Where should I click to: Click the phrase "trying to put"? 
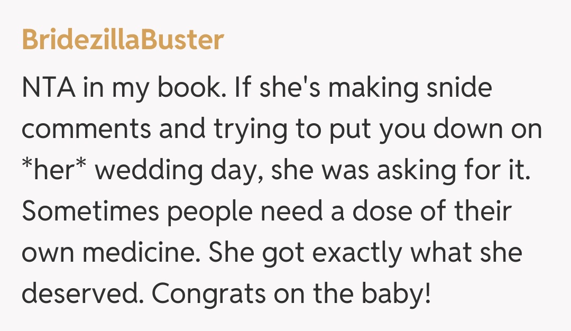274,130
